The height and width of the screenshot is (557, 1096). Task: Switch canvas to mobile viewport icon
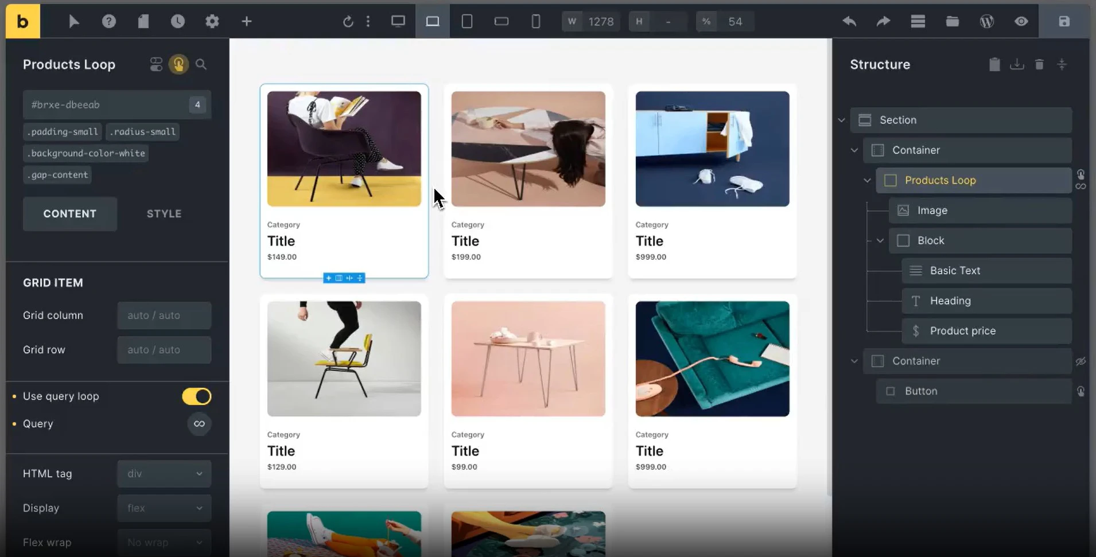(536, 21)
